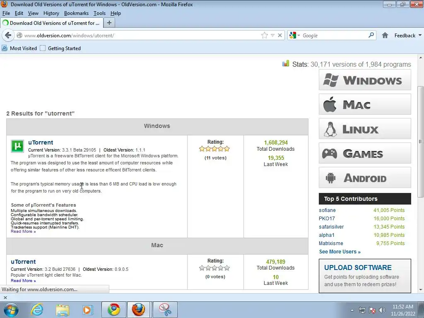Image resolution: width=424 pixels, height=318 pixels.
Task: Click the UPLOAD SOFTWARE banner
Action: click(365, 276)
